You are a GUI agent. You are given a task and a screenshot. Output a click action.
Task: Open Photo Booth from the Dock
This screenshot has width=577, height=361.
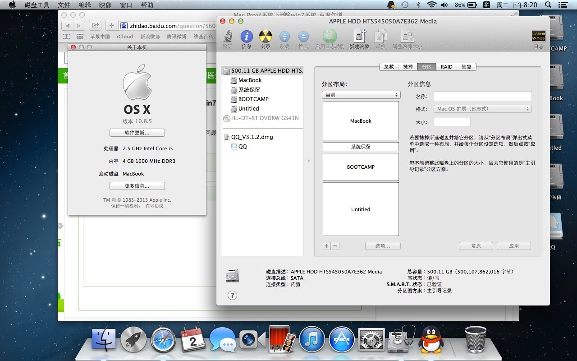pyautogui.click(x=282, y=340)
